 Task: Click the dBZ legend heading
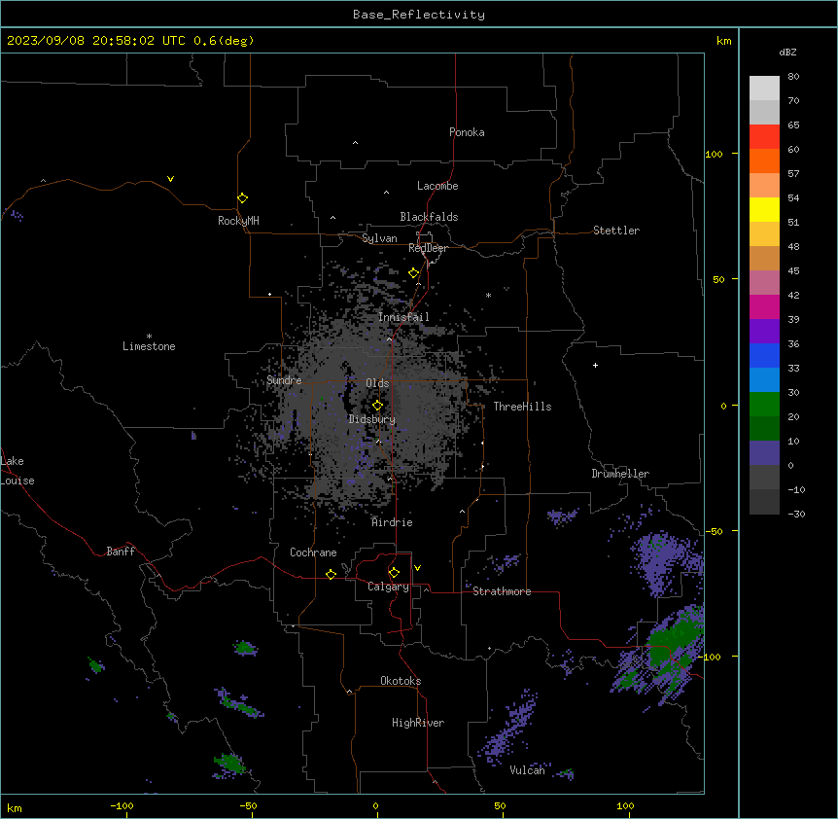[787, 52]
